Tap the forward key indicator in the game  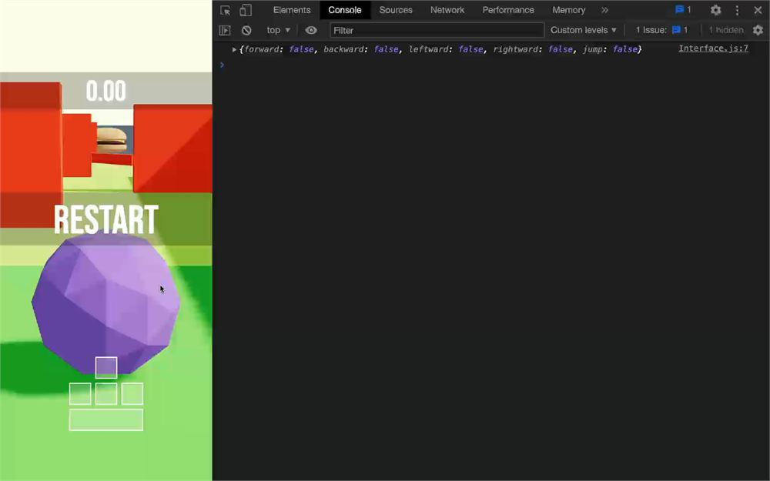pos(106,368)
